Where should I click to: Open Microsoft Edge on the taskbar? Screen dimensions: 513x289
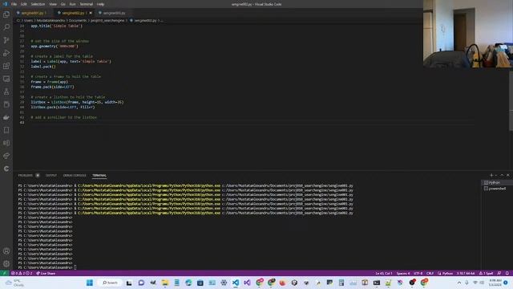(188, 283)
